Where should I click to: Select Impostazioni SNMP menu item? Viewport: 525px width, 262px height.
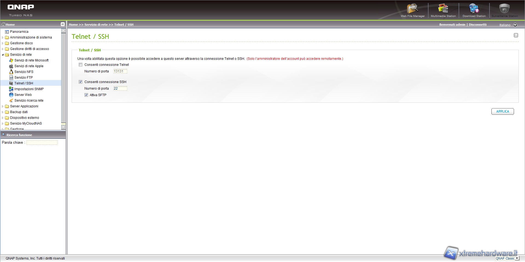point(29,89)
